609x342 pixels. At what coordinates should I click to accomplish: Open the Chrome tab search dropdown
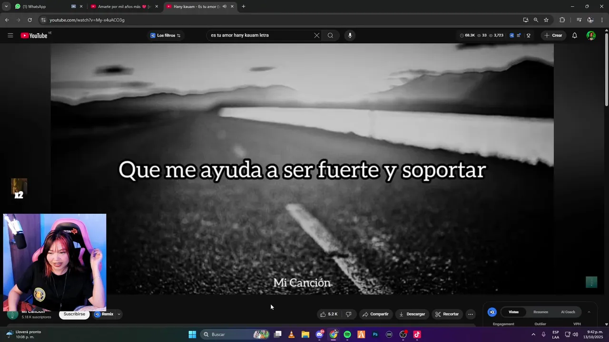(x=6, y=7)
